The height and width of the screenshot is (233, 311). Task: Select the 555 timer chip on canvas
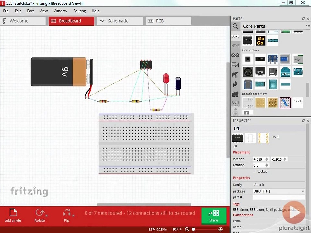[x=146, y=64]
